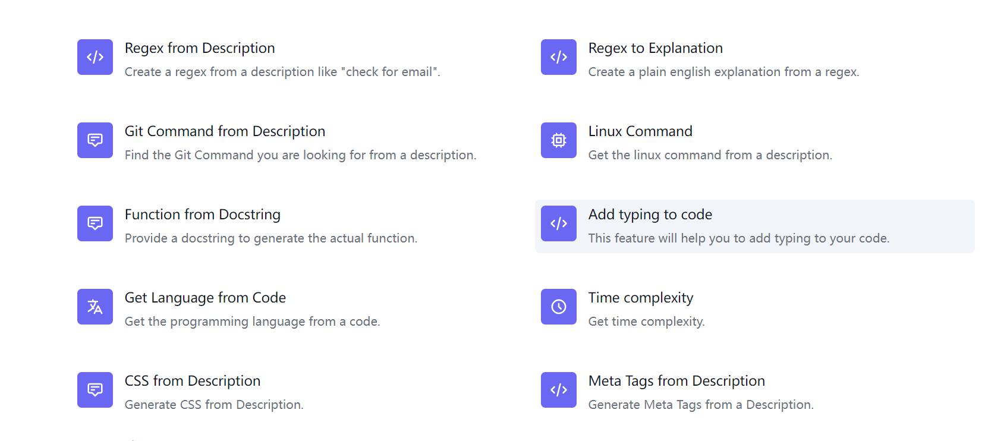Click the Add typing to code icon
Viewport: 985px width, 441px height.
[559, 223]
